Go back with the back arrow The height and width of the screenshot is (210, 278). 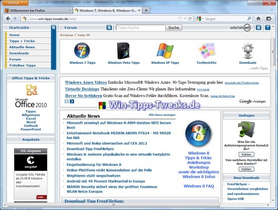[x=8, y=19]
